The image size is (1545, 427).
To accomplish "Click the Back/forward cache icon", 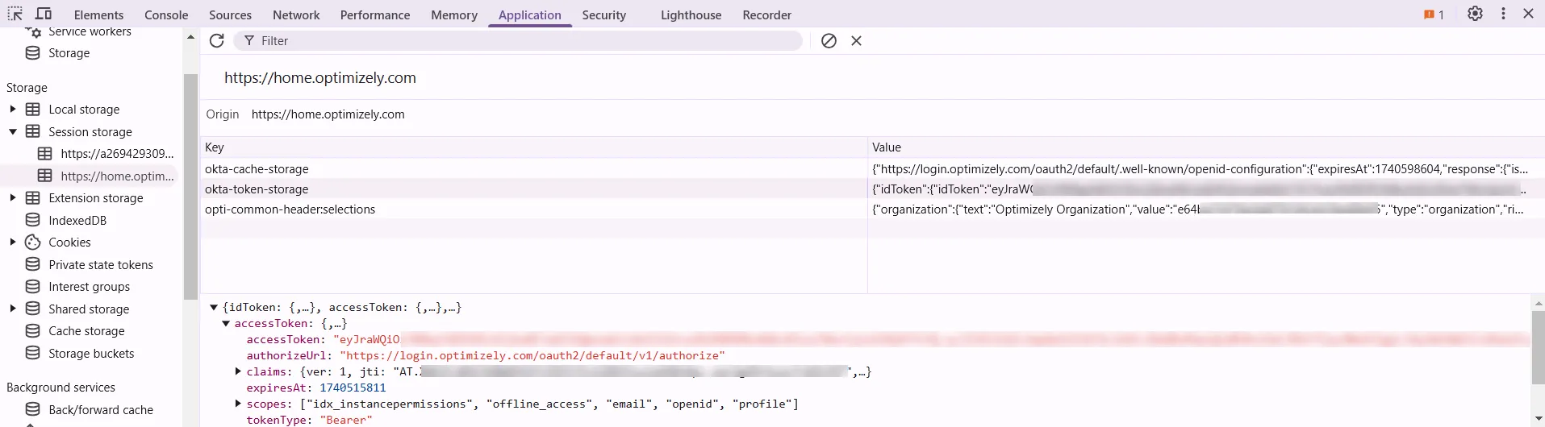I will [x=33, y=409].
